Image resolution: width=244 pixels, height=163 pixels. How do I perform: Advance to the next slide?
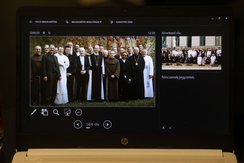click(x=107, y=124)
